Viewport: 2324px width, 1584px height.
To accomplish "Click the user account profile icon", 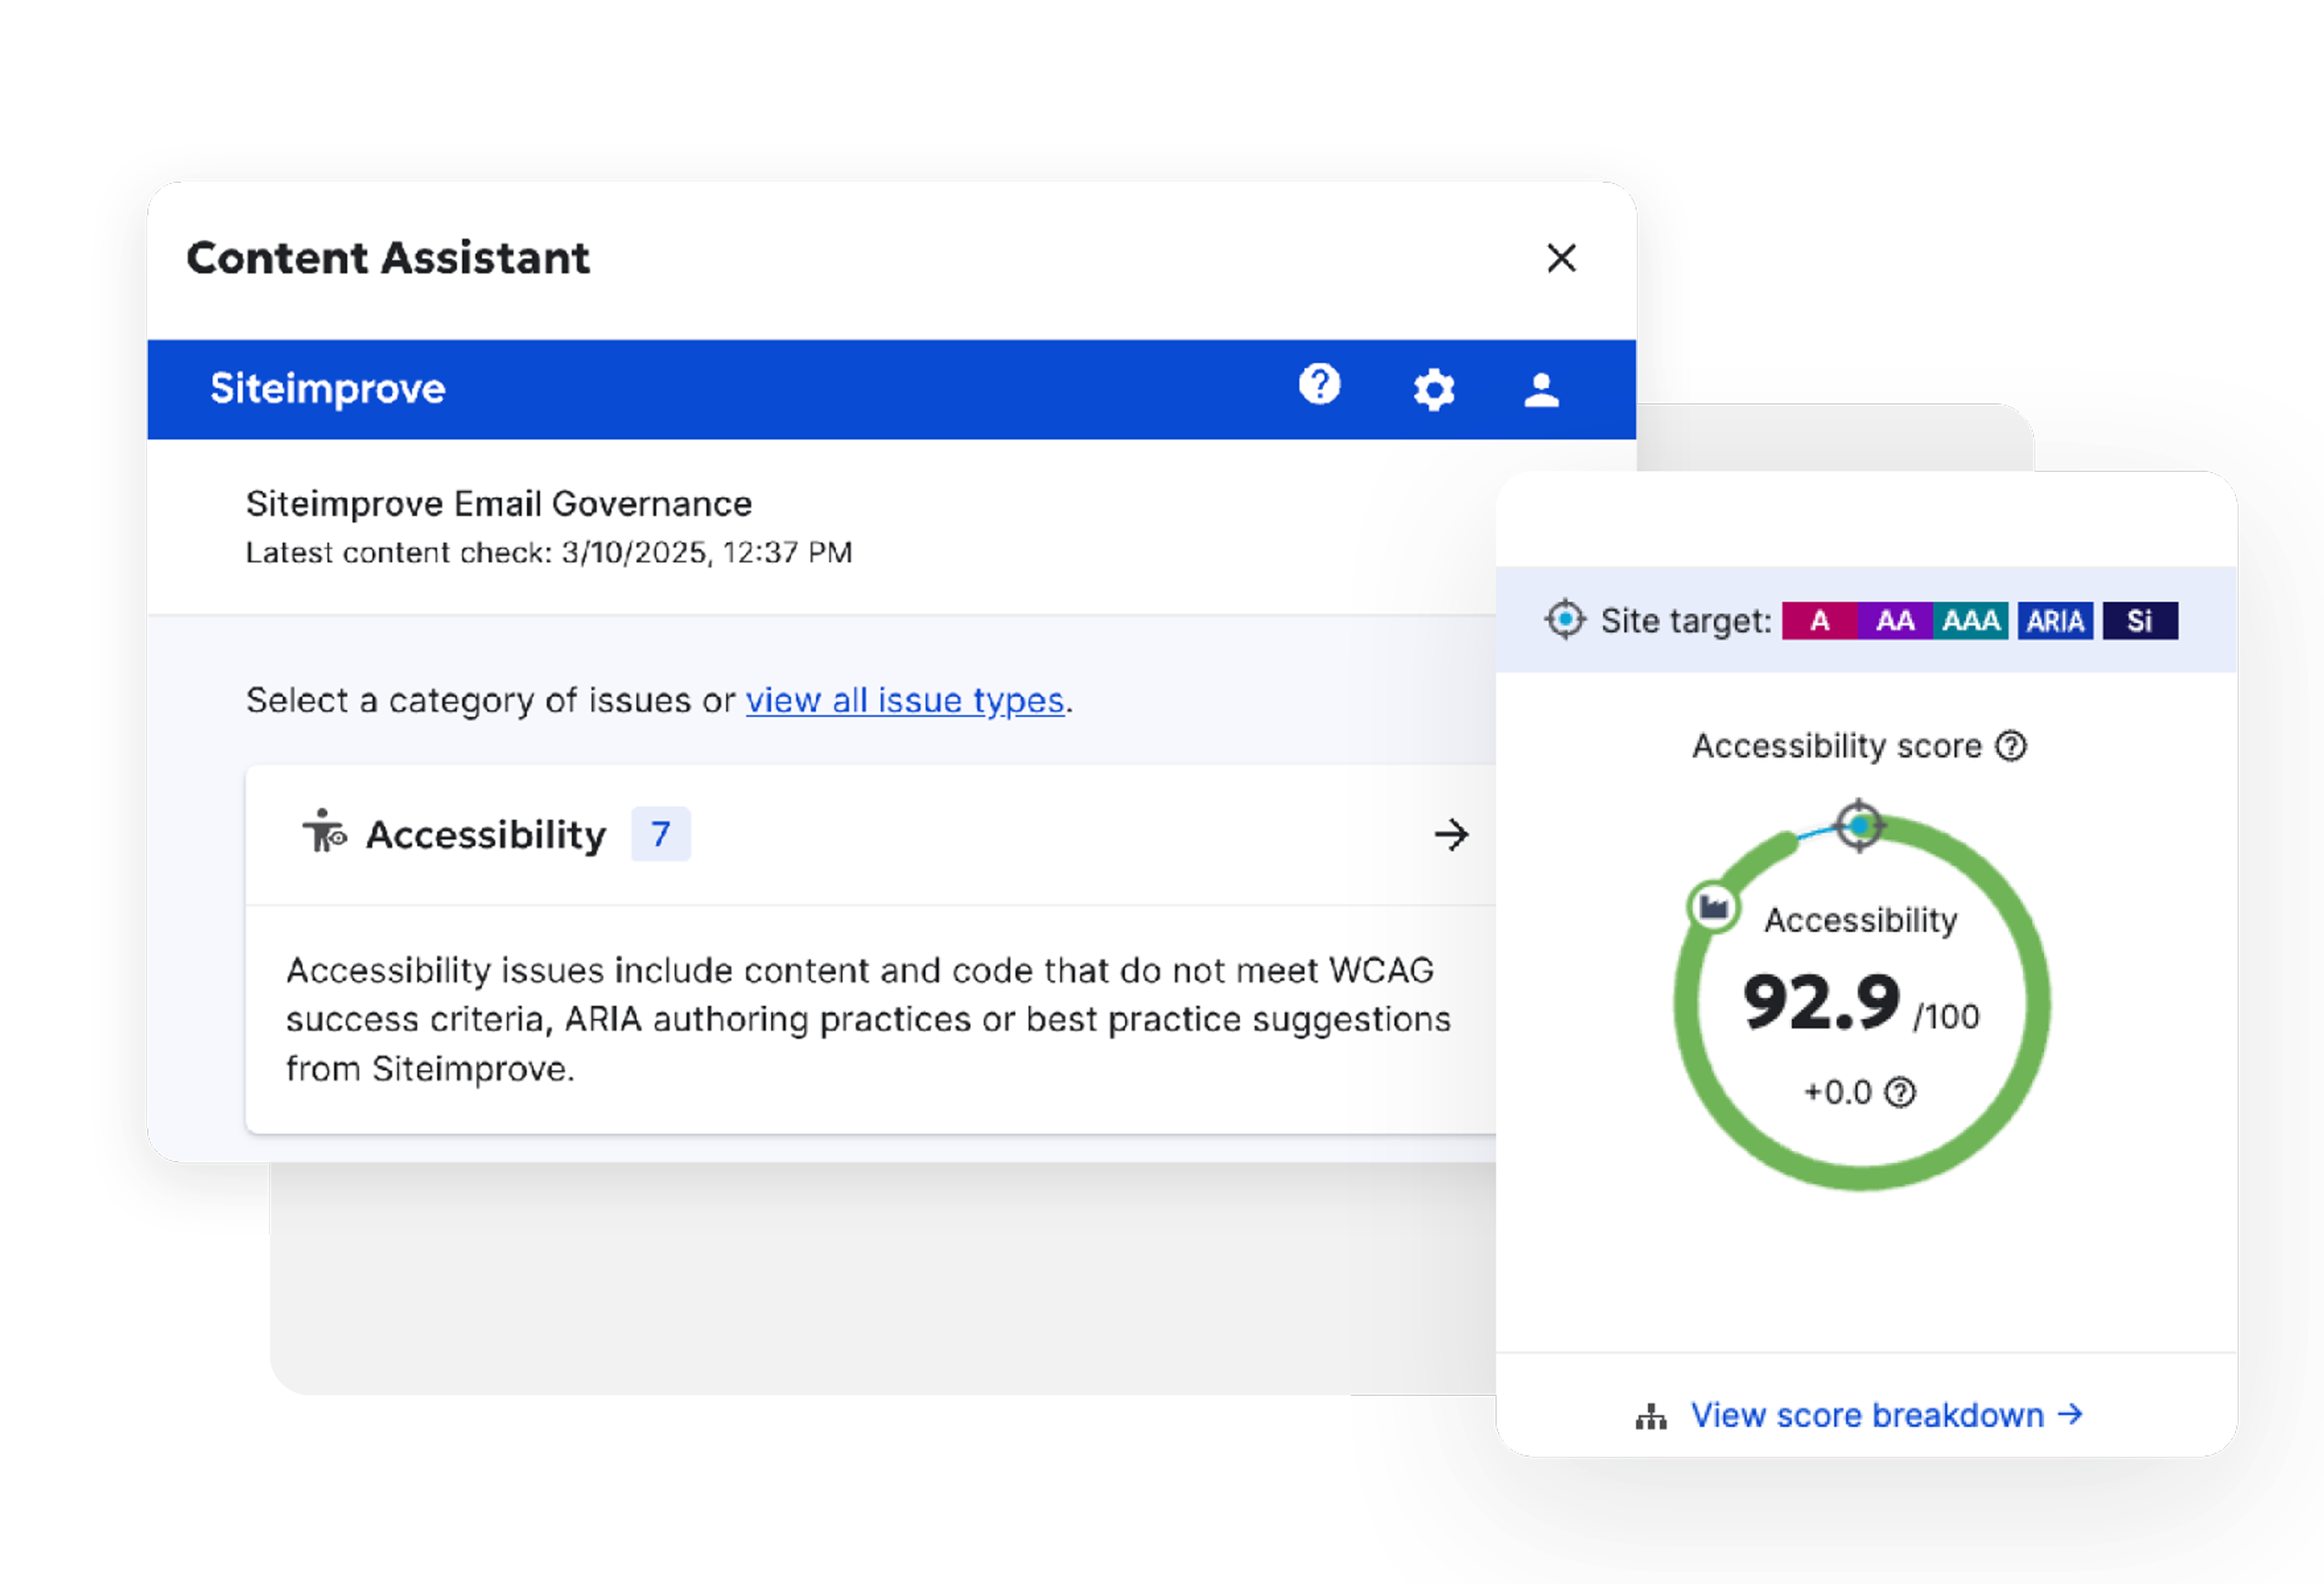I will [1541, 390].
